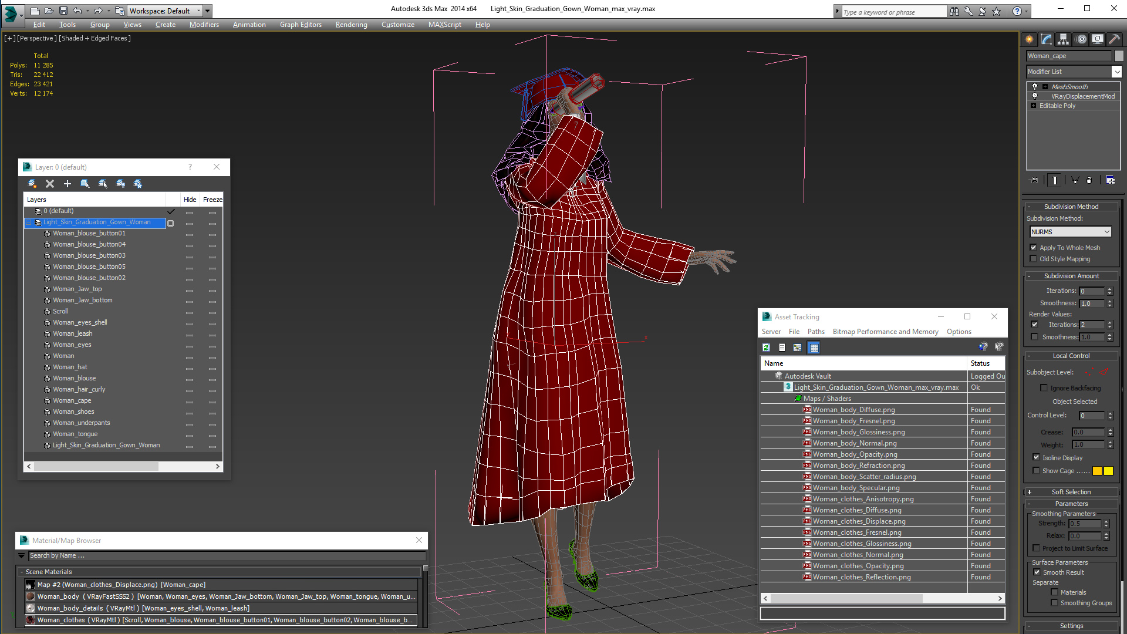The height and width of the screenshot is (634, 1127).
Task: Collapse Light_Skin_Graduation_Gown_Woman layer tree
Action: (28, 222)
